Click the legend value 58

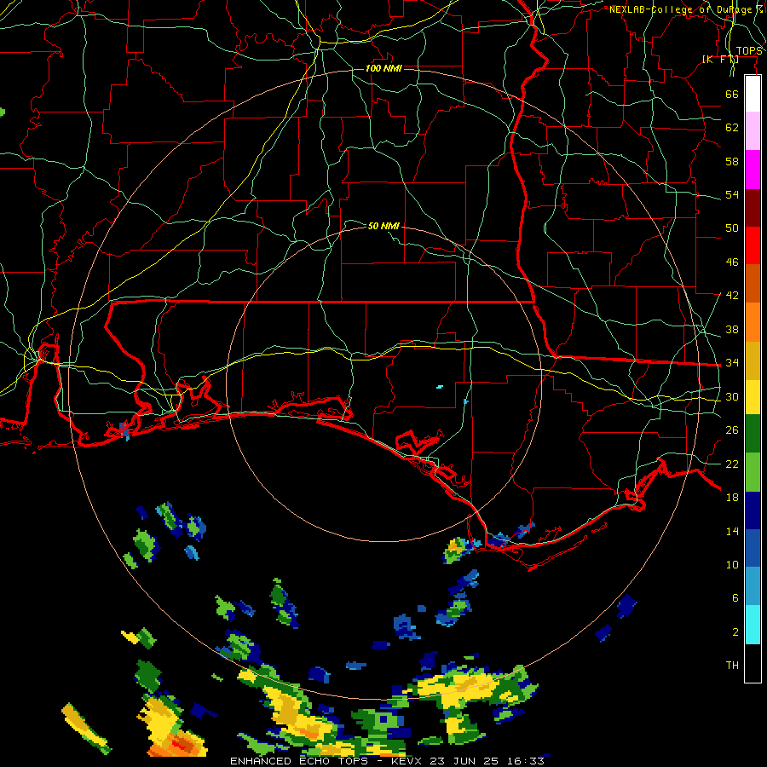(x=732, y=161)
